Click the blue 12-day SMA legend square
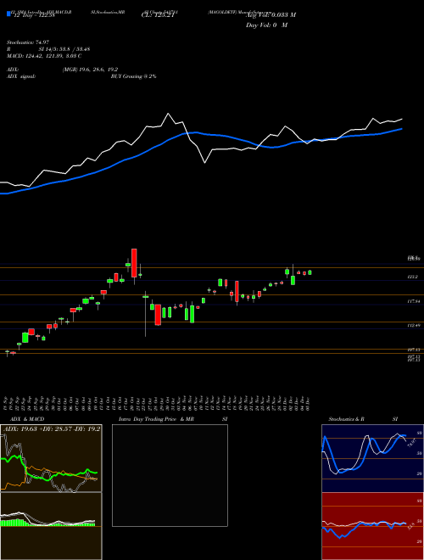This screenshot has width=424, height=560. (8, 14)
